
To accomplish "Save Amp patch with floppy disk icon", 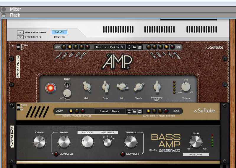I will [140, 47].
